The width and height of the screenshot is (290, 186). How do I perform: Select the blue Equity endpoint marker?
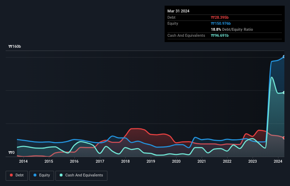pos(284,57)
